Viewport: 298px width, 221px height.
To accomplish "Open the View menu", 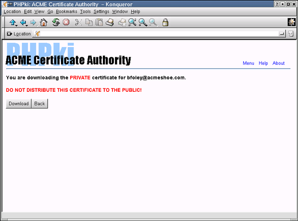I will pyautogui.click(x=39, y=12).
